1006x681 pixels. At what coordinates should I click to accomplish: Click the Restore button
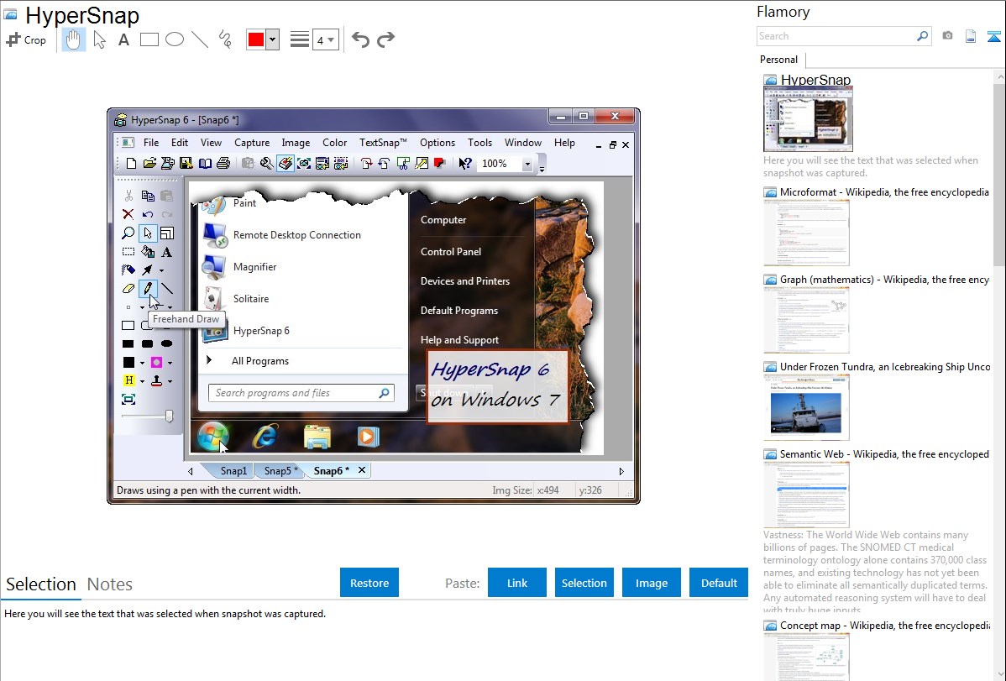click(x=369, y=583)
